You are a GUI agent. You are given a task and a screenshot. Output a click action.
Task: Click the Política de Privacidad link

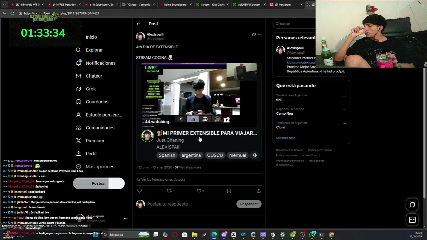pos(320,150)
